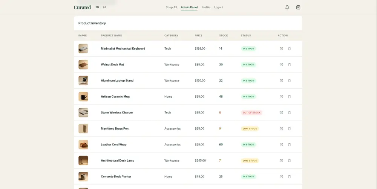This screenshot has height=189, width=377.
Task: Click the Architectural Desk Lamp image
Action: (x=83, y=161)
